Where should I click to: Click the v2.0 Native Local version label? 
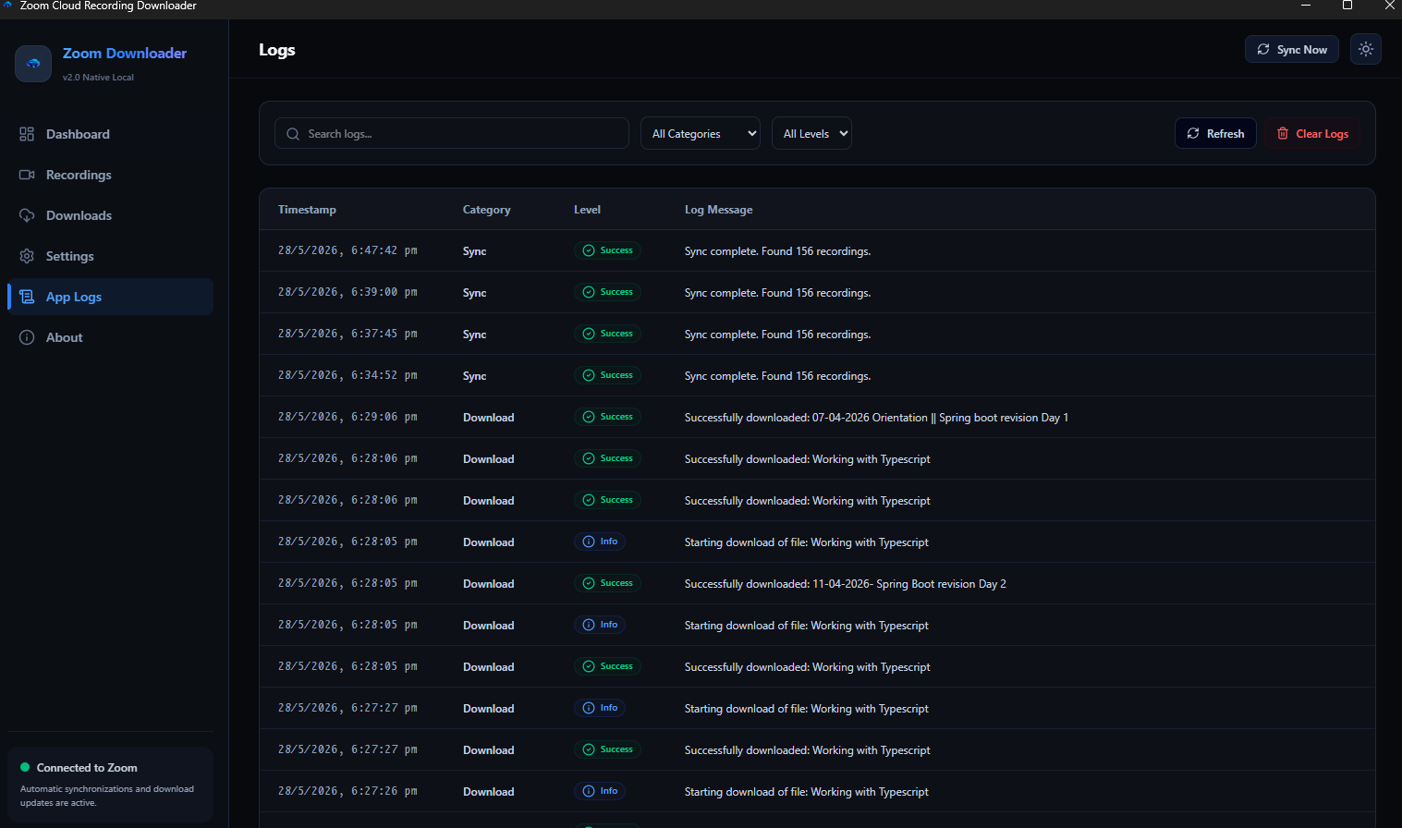coord(98,78)
